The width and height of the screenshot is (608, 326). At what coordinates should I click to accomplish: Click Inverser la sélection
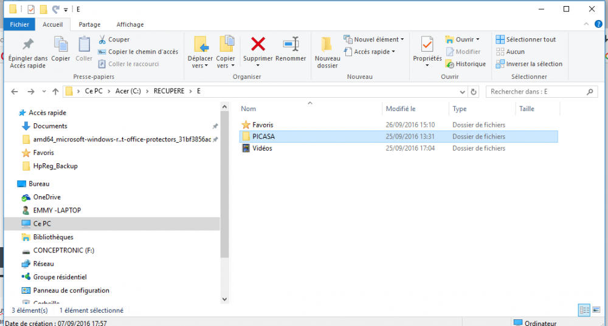pyautogui.click(x=529, y=64)
